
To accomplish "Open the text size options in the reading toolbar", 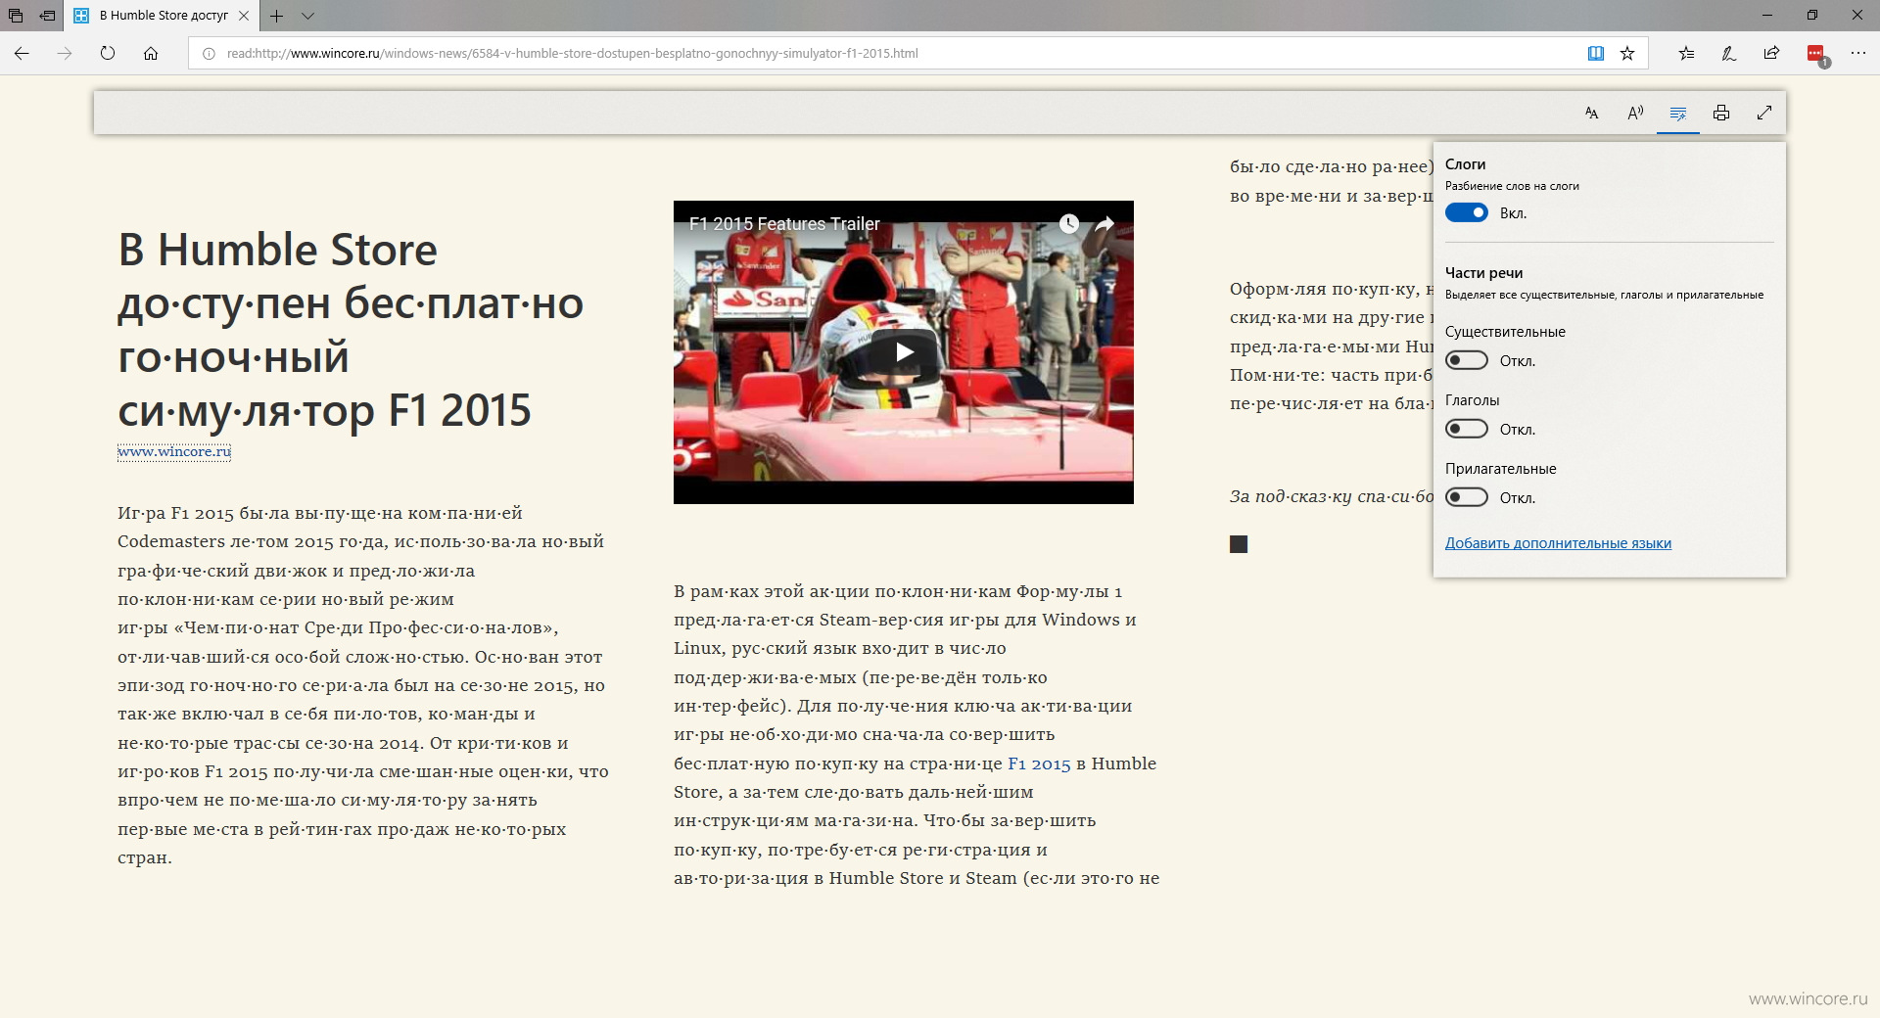I will pyautogui.click(x=1592, y=114).
